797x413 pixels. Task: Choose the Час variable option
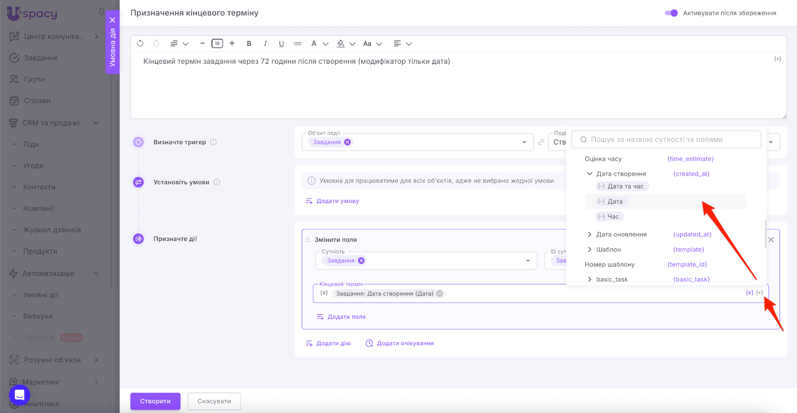pyautogui.click(x=613, y=216)
